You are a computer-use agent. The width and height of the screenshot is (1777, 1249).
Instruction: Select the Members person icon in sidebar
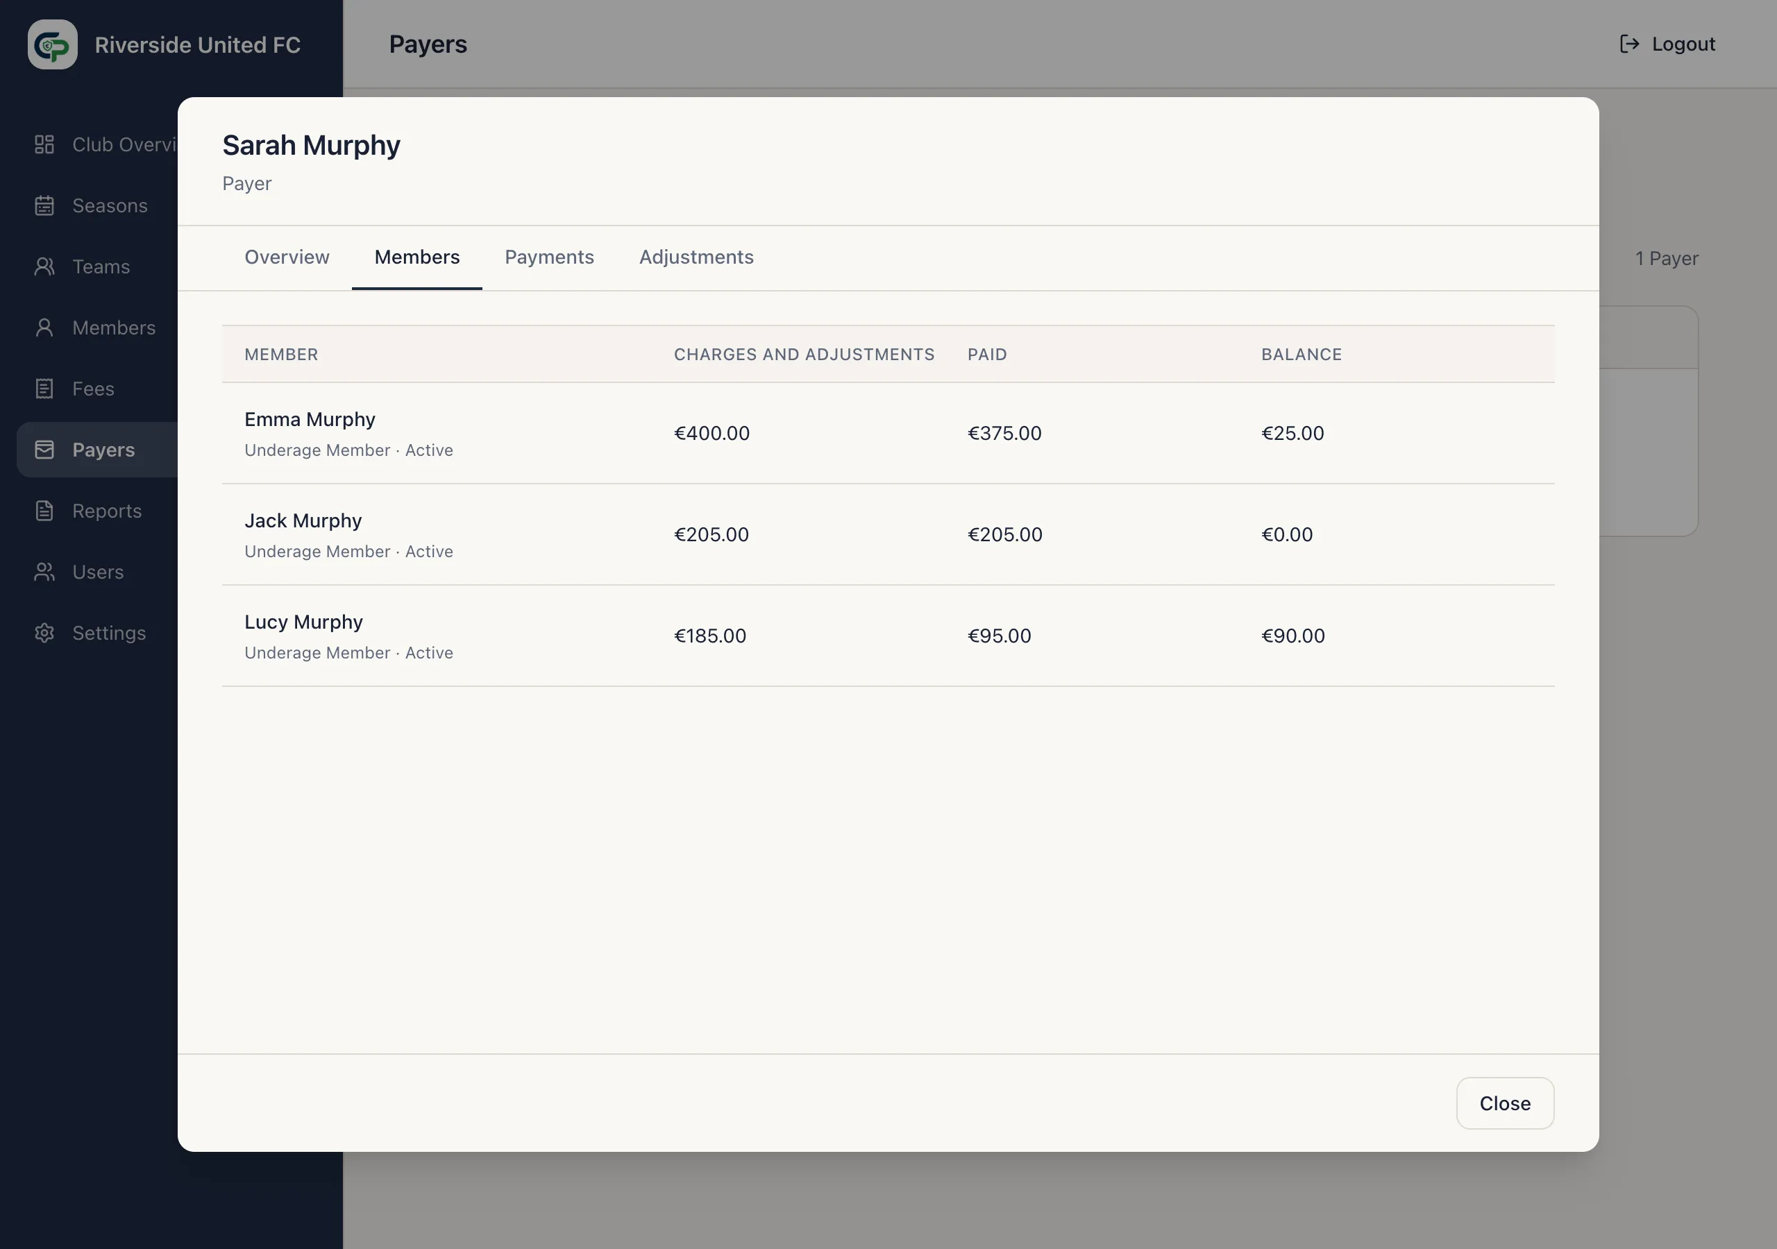coord(44,328)
